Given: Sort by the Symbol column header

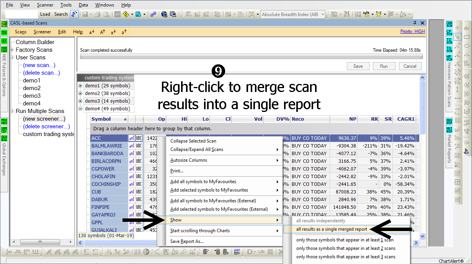Looking at the screenshot, I should coord(109,119).
